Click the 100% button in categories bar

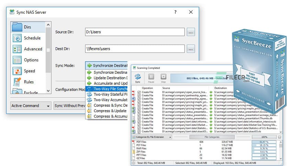coord(264,137)
